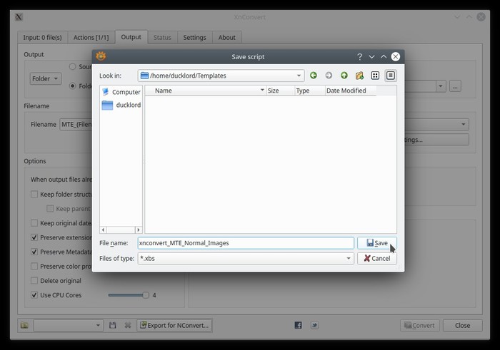Go to parent directory with up arrow
Image resolution: width=500 pixels, height=350 pixels.
pyautogui.click(x=344, y=76)
